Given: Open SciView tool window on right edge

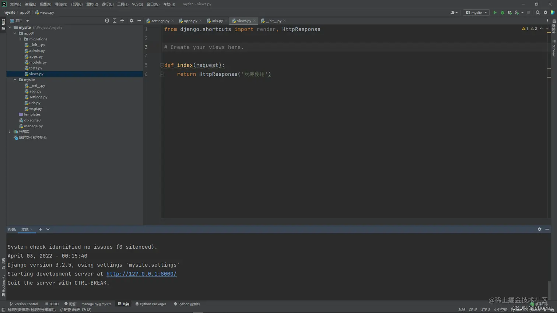Looking at the screenshot, I should (554, 48).
